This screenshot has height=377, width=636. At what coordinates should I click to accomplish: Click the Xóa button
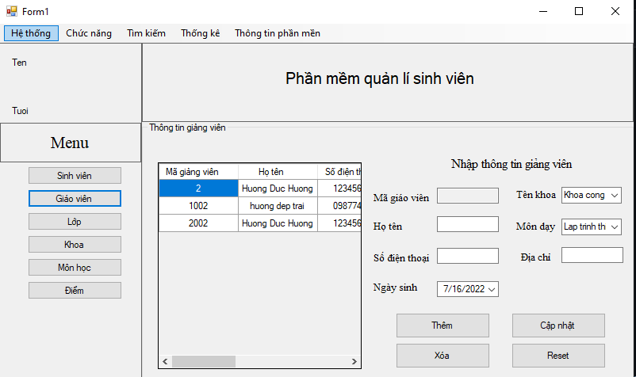443,356
